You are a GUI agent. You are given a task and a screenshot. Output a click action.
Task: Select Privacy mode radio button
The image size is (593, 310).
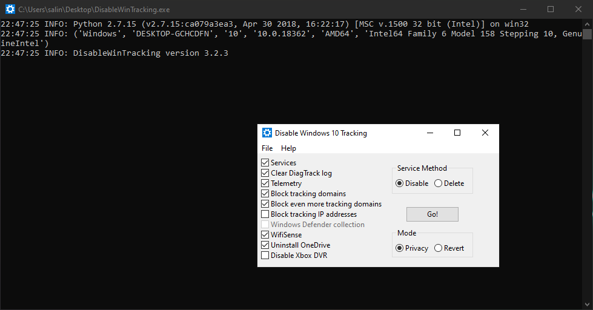[399, 248]
